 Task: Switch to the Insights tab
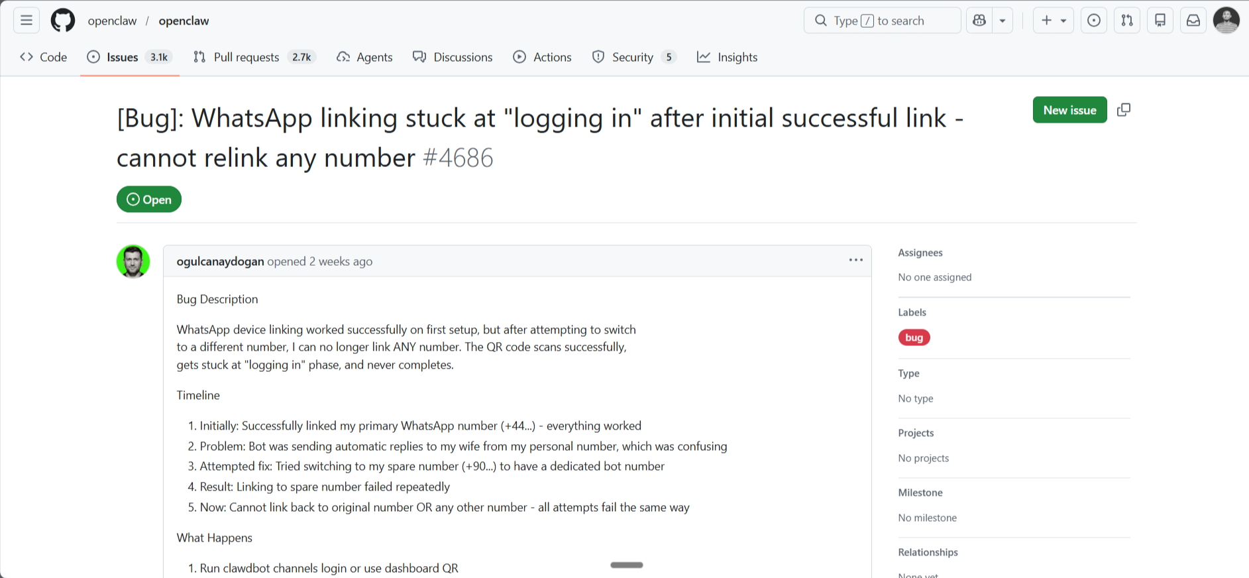pos(727,57)
